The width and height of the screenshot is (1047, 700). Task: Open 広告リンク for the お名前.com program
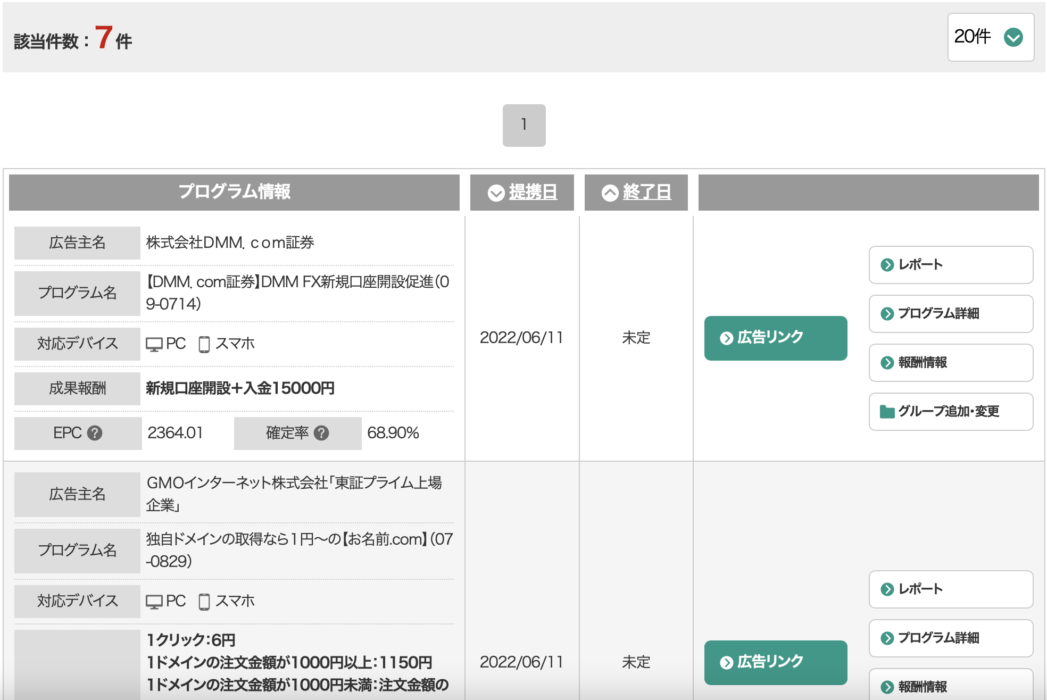click(776, 662)
